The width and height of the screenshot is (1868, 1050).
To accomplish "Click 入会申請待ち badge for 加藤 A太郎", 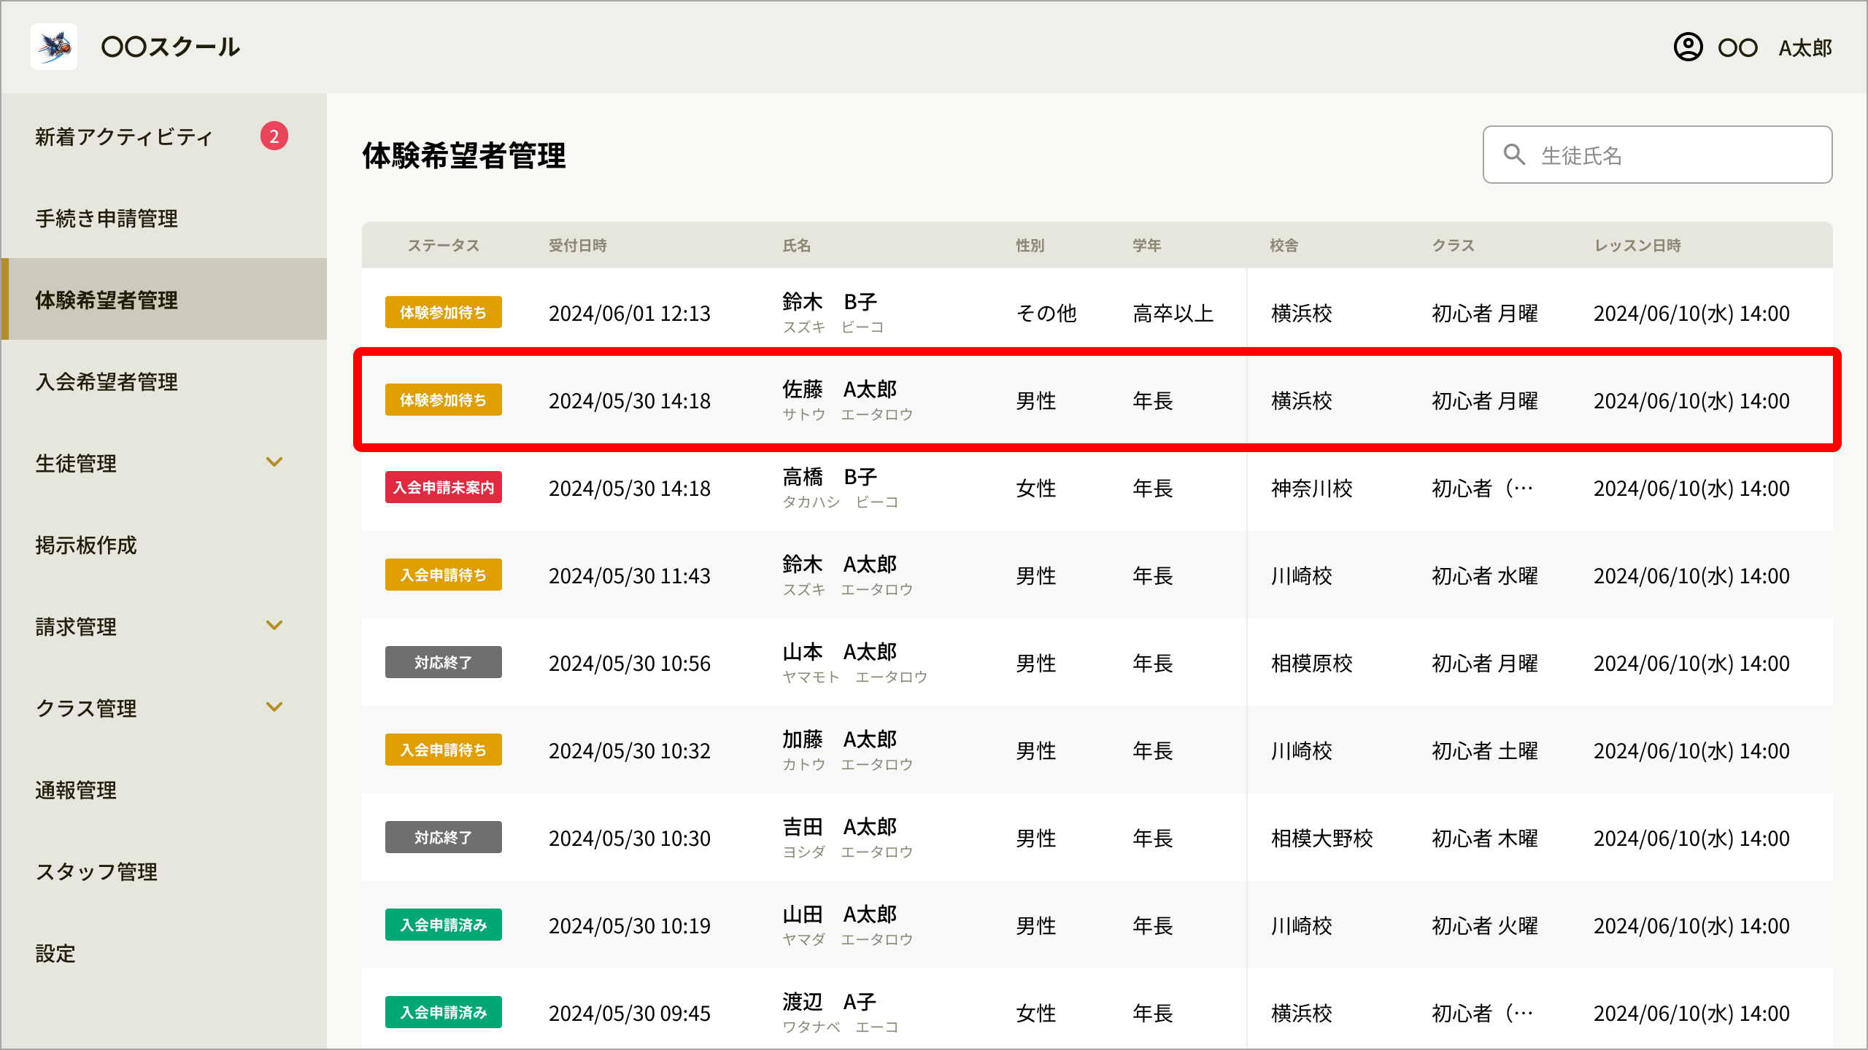I will (444, 750).
